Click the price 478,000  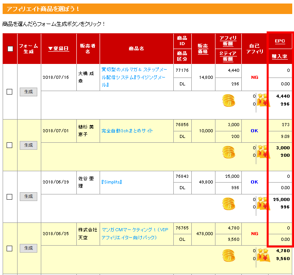click(205, 234)
